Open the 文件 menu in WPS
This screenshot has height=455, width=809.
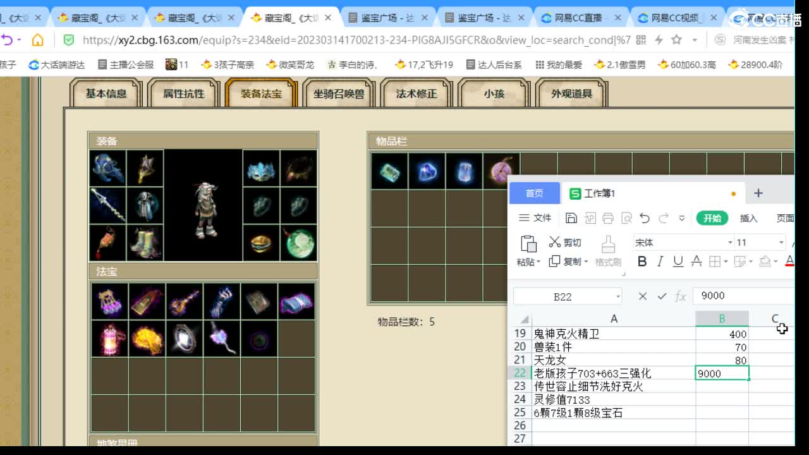coord(535,218)
